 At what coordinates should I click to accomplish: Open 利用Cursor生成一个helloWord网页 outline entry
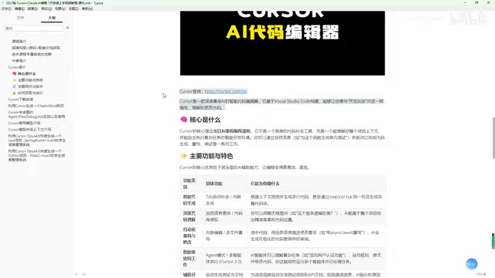click(36, 106)
